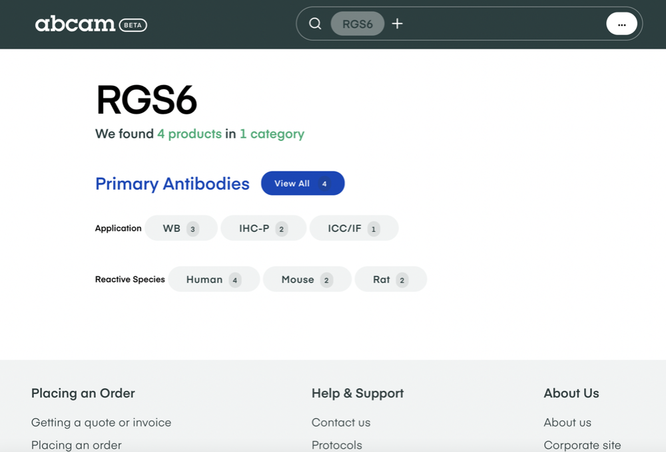Viewport: 666px width, 452px height.
Task: Open the 'About us' footer link
Action: coord(567,422)
